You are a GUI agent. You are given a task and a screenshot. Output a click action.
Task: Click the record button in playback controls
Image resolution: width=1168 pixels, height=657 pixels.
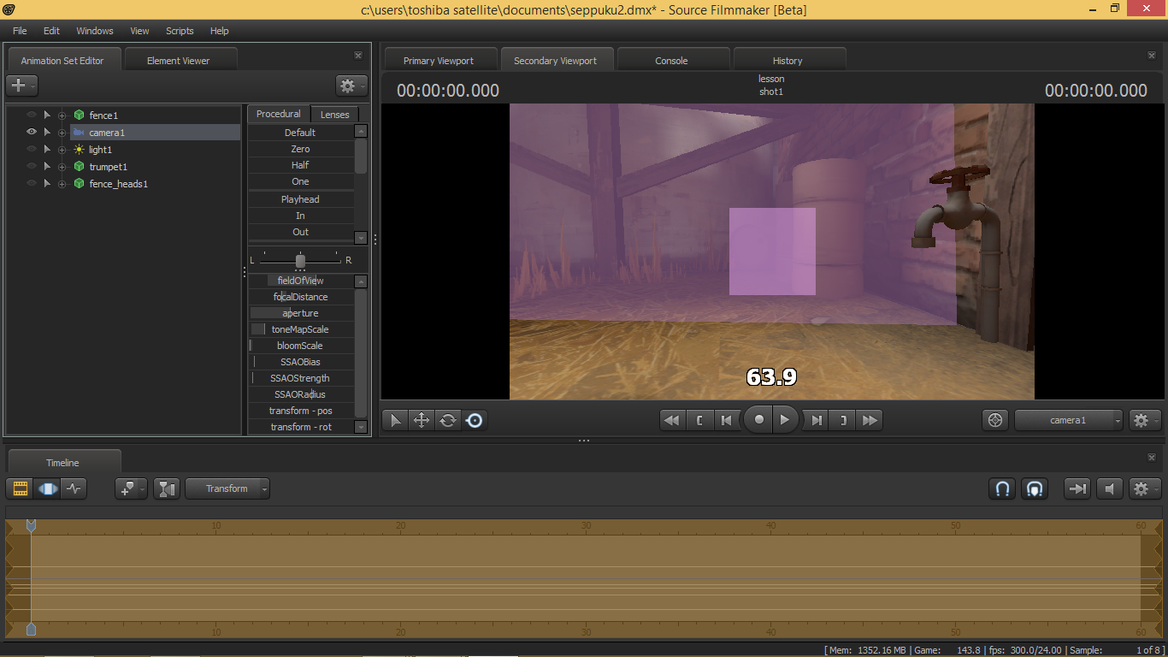pyautogui.click(x=758, y=420)
